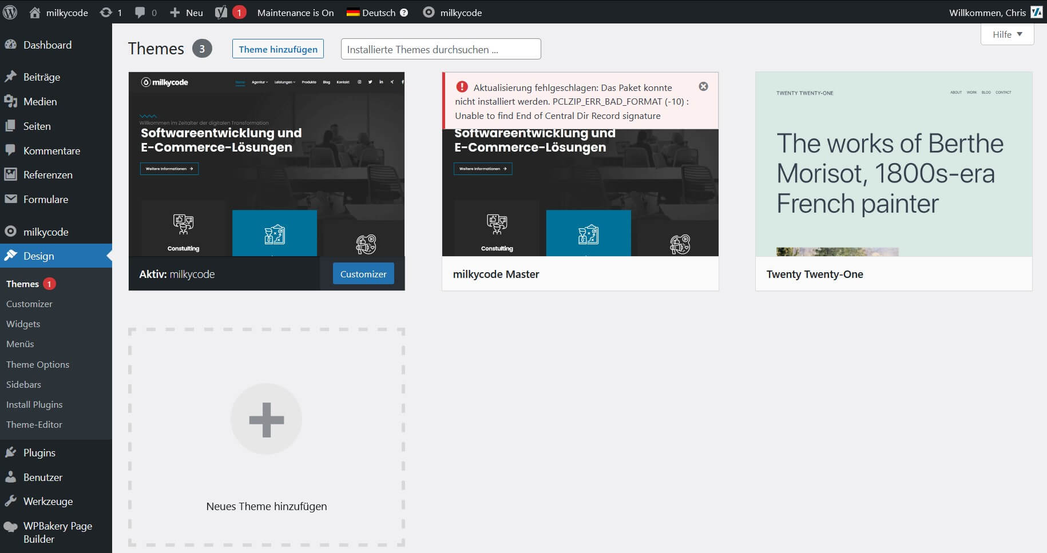The height and width of the screenshot is (553, 1047).
Task: Click the help question mark next to Deutsch
Action: [x=404, y=13]
